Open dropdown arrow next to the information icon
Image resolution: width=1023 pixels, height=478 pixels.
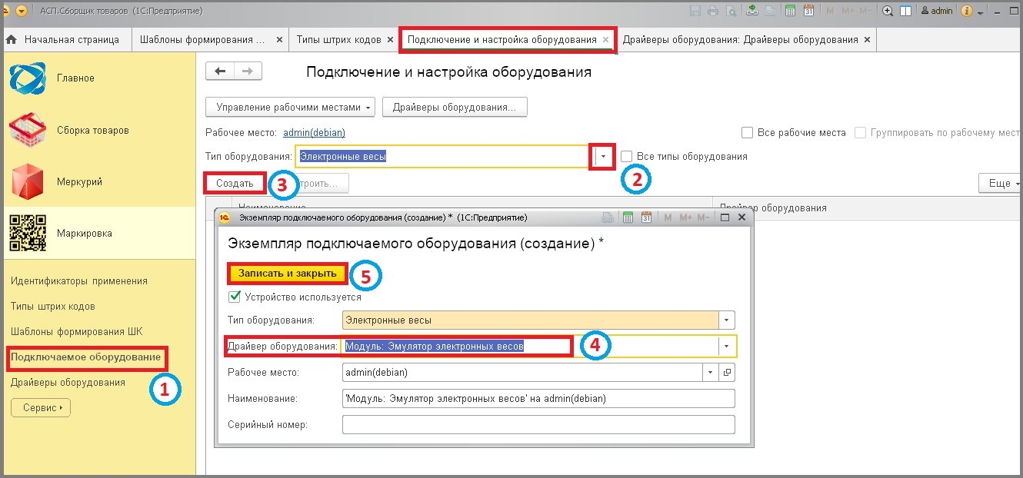[981, 12]
